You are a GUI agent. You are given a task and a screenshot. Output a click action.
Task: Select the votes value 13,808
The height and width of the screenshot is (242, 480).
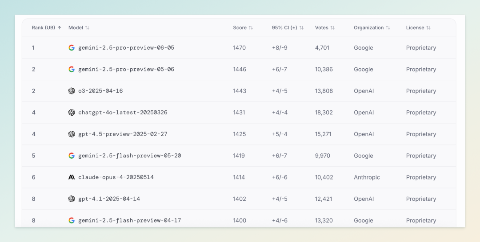(324, 91)
